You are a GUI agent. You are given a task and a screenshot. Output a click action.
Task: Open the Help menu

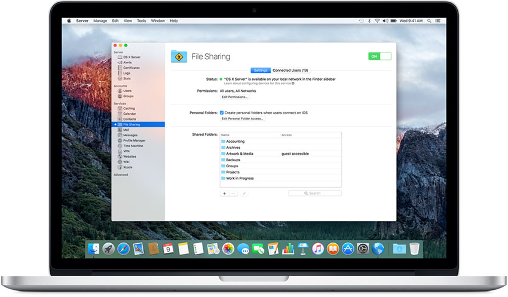174,21
